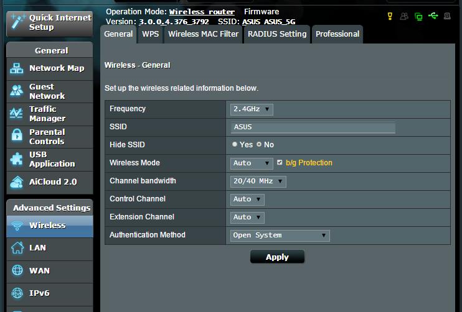Open Quick Internet Setup

click(x=50, y=24)
